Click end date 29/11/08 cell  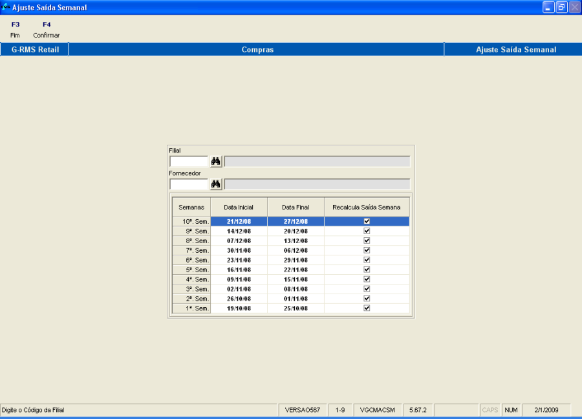coord(296,260)
